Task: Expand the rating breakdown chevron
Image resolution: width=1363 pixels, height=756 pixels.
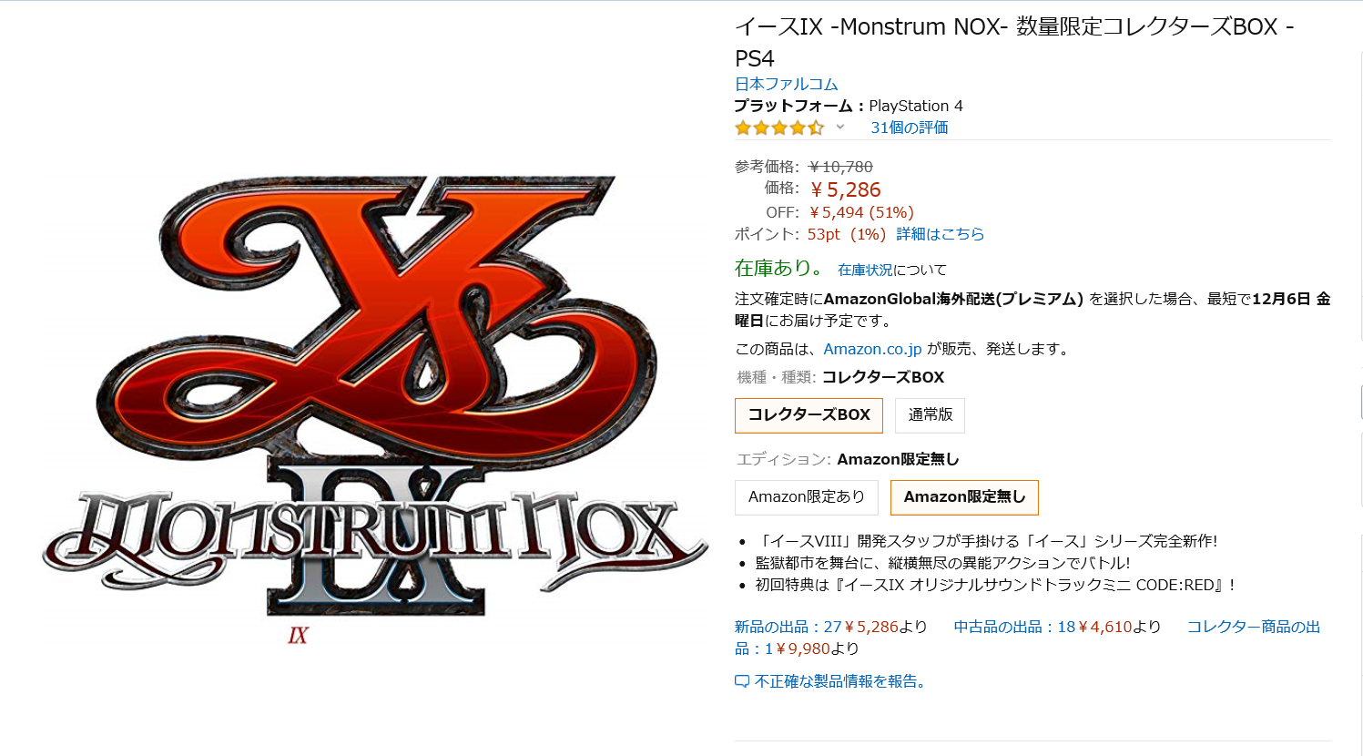Action: click(840, 127)
